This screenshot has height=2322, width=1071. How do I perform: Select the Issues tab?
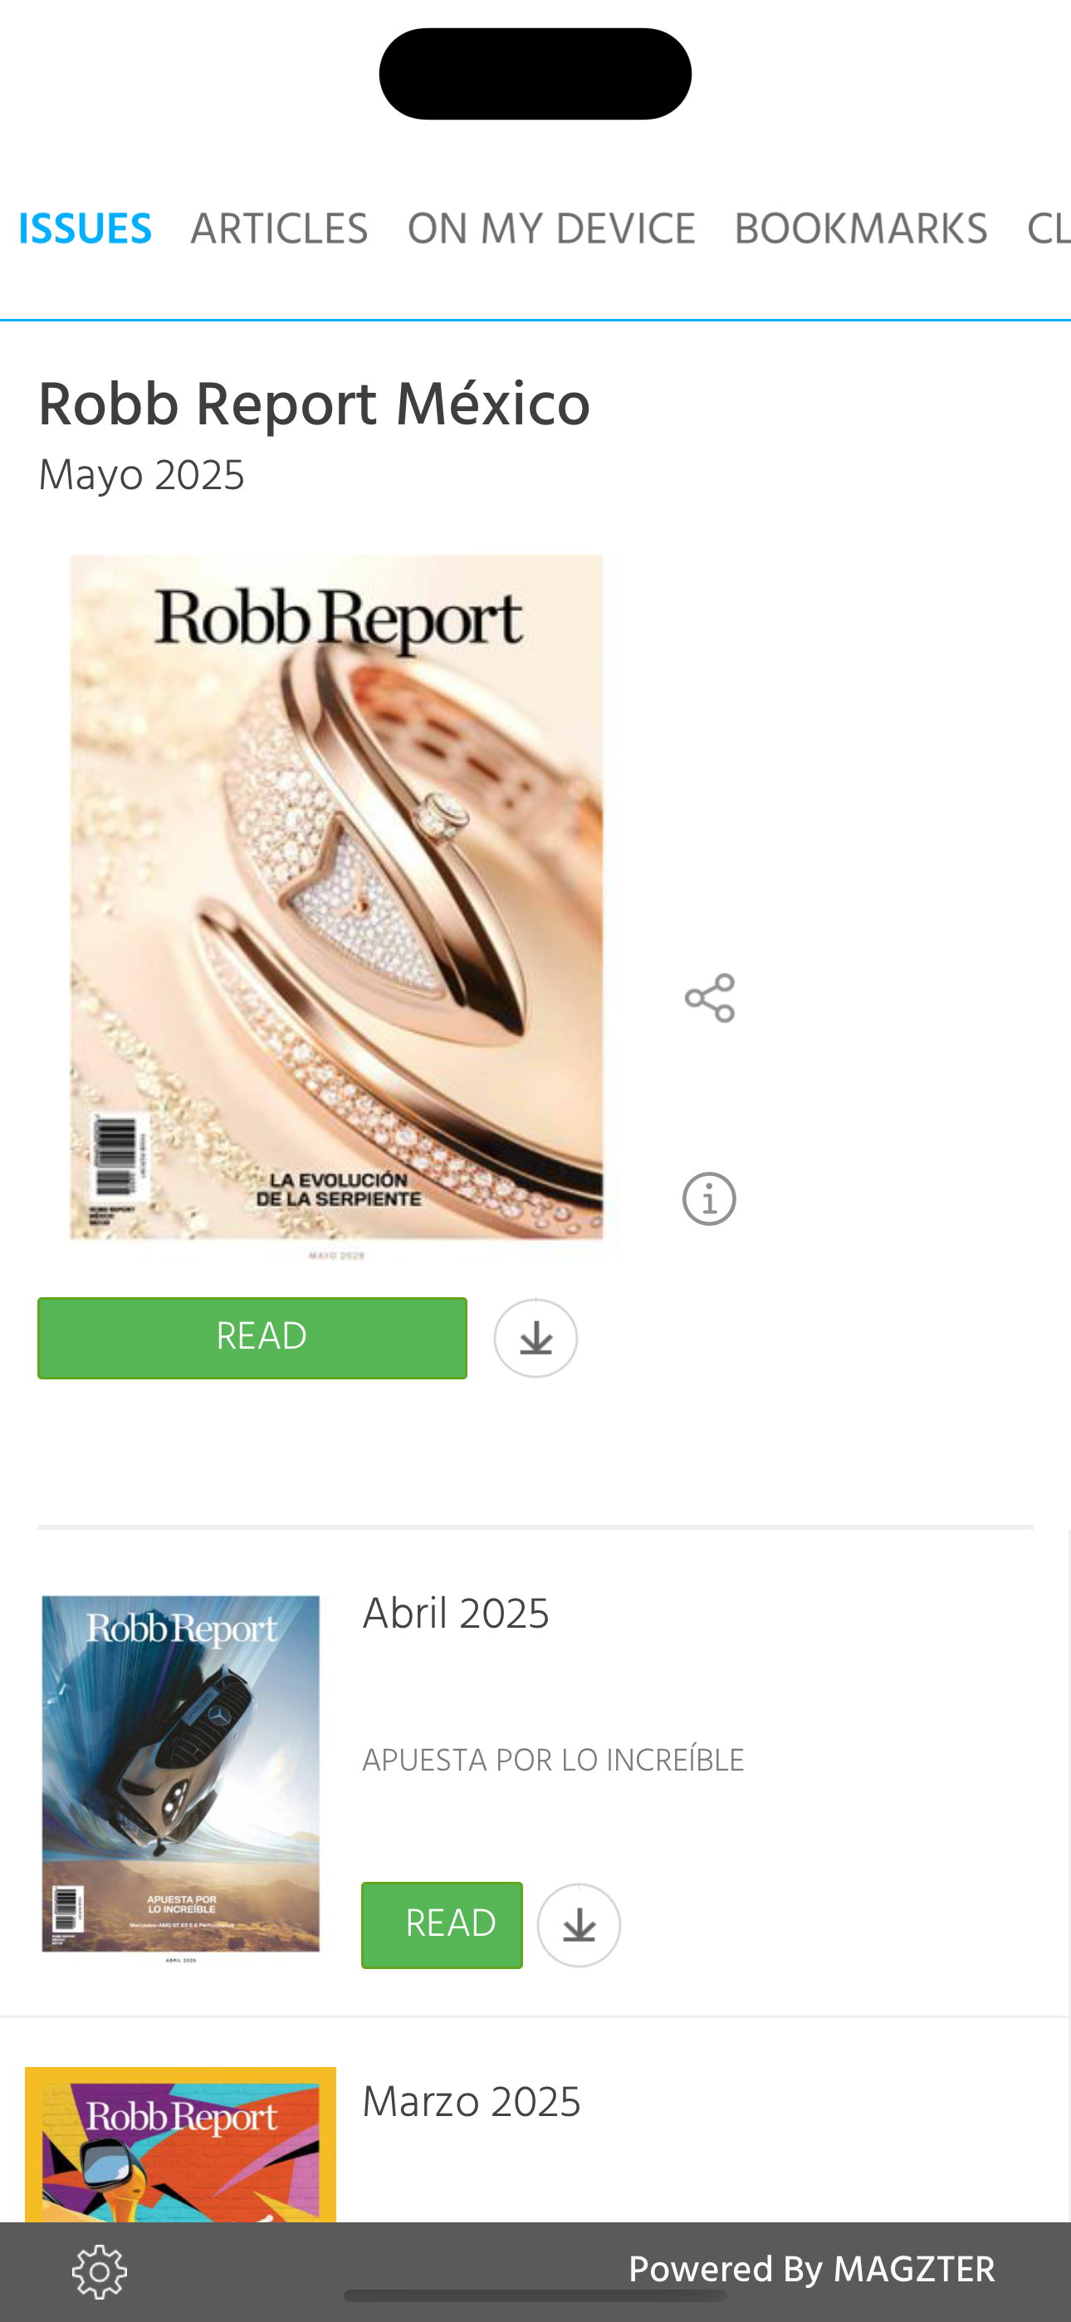pyautogui.click(x=85, y=229)
